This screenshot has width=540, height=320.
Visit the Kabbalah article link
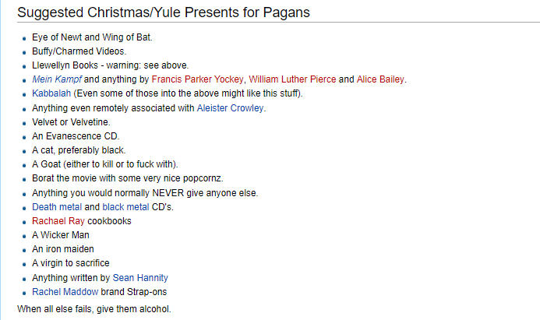point(51,93)
